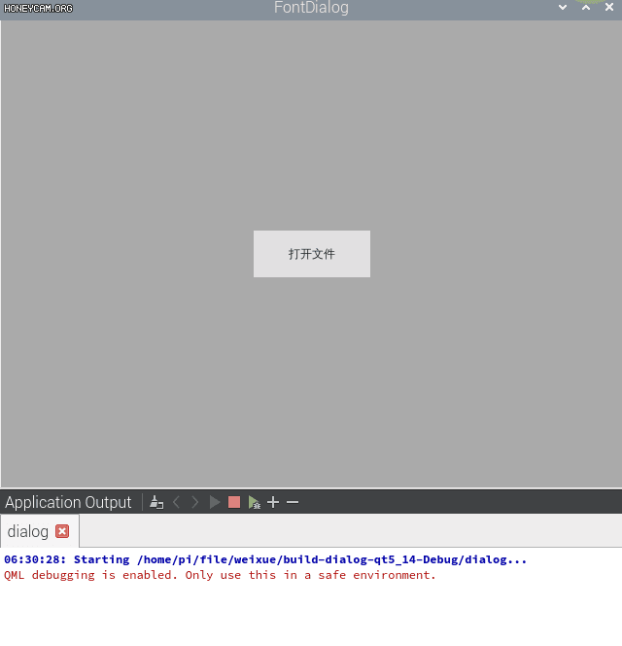Image resolution: width=622 pixels, height=646 pixels.
Task: Click the red QML debugging warning line
Action: tap(220, 575)
